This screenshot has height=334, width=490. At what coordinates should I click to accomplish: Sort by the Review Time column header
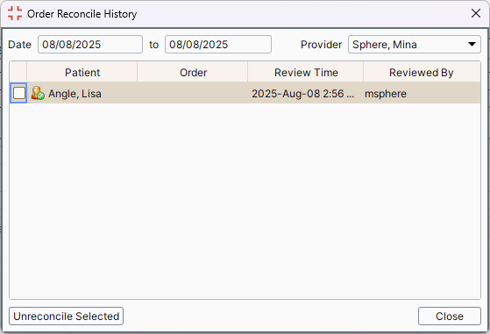pyautogui.click(x=306, y=72)
